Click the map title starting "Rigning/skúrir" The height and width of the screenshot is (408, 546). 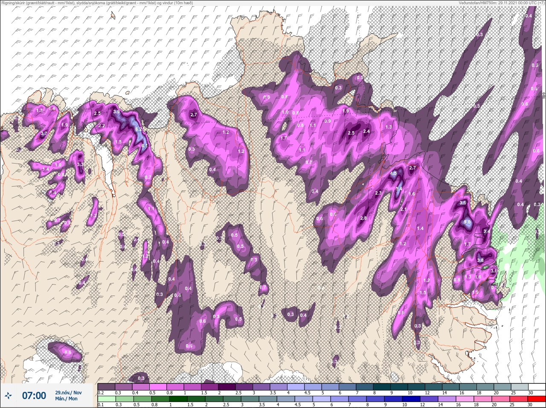coord(96,3)
